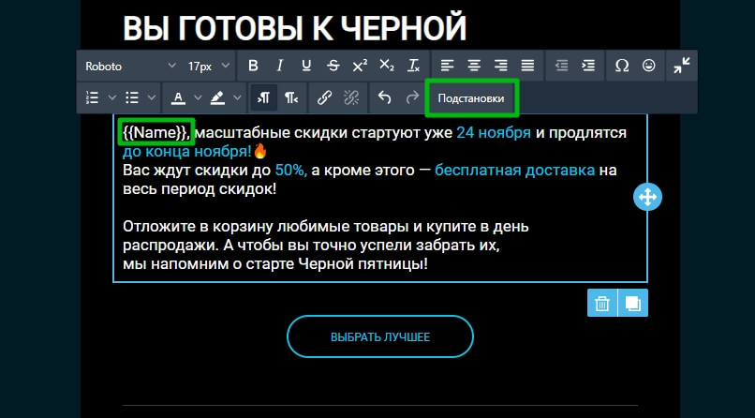Apply subscript formatting
755x418 pixels.
[x=387, y=66]
